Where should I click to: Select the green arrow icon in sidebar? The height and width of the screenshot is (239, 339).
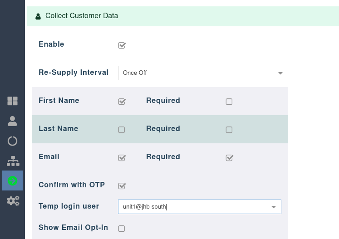tap(12, 181)
